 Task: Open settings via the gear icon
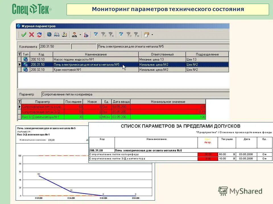(50, 34)
